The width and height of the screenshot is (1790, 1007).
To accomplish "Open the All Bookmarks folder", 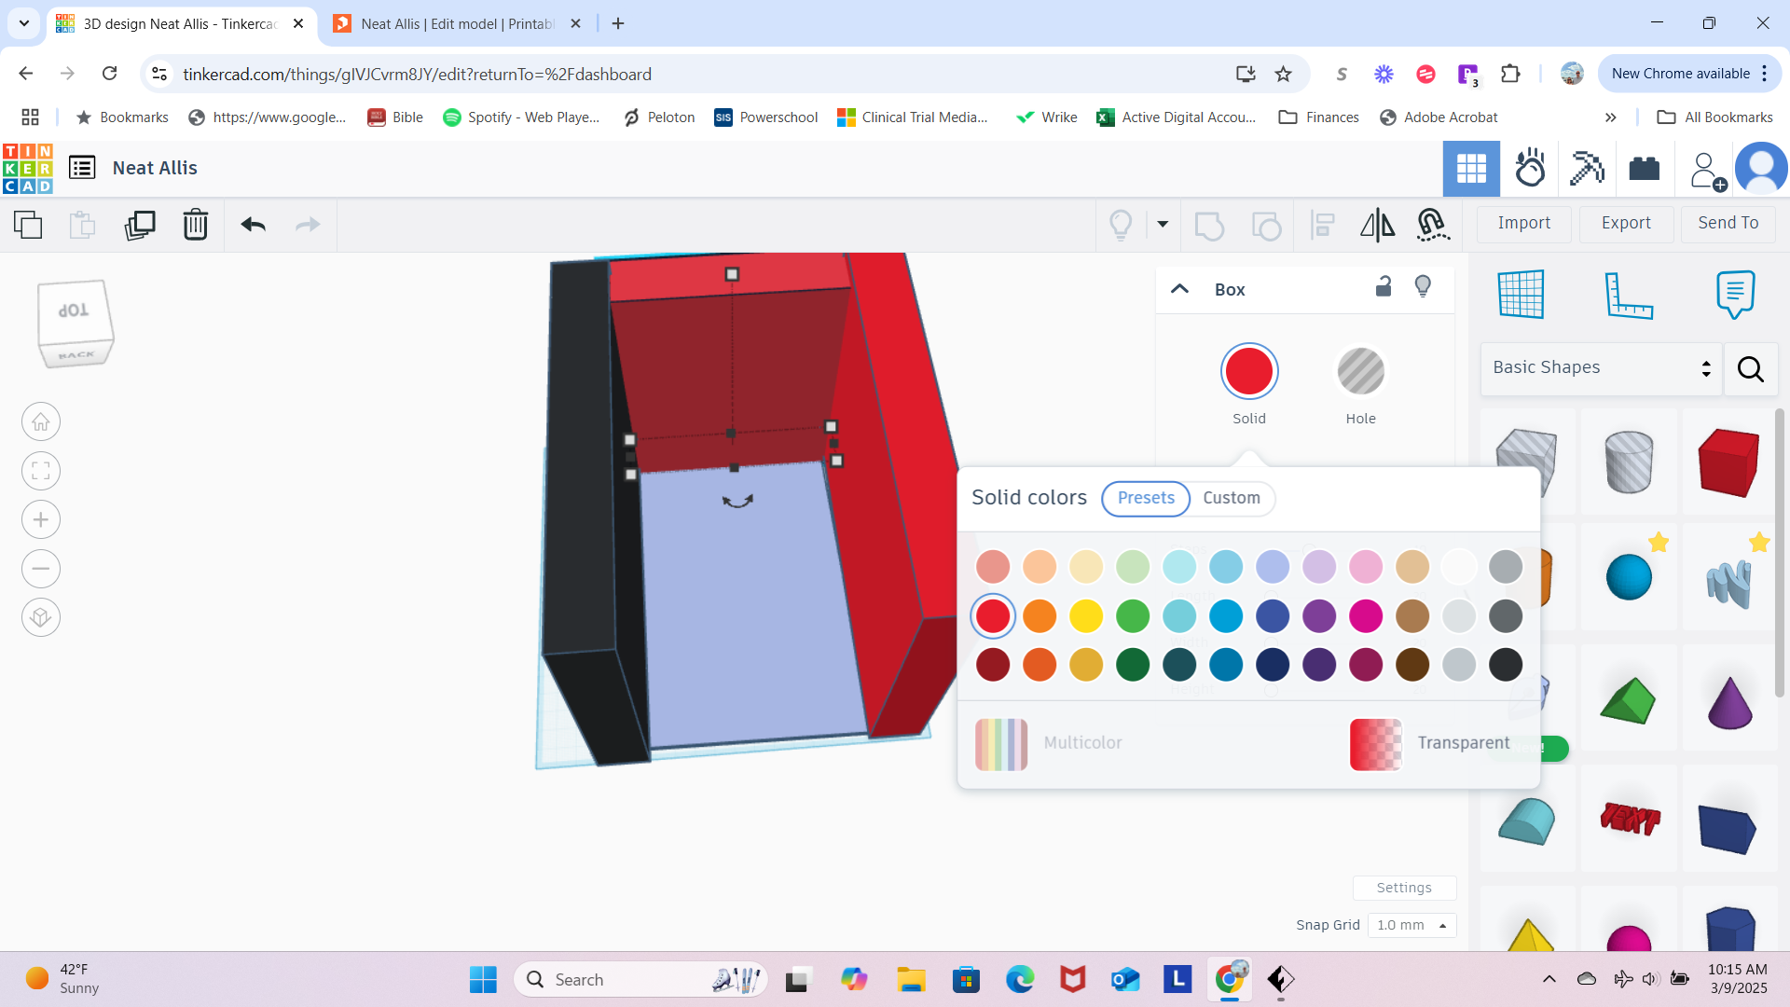I will pyautogui.click(x=1714, y=117).
